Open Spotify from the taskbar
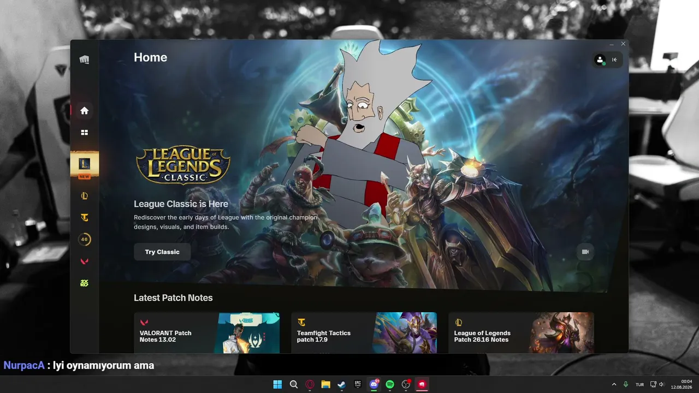 pos(390,384)
